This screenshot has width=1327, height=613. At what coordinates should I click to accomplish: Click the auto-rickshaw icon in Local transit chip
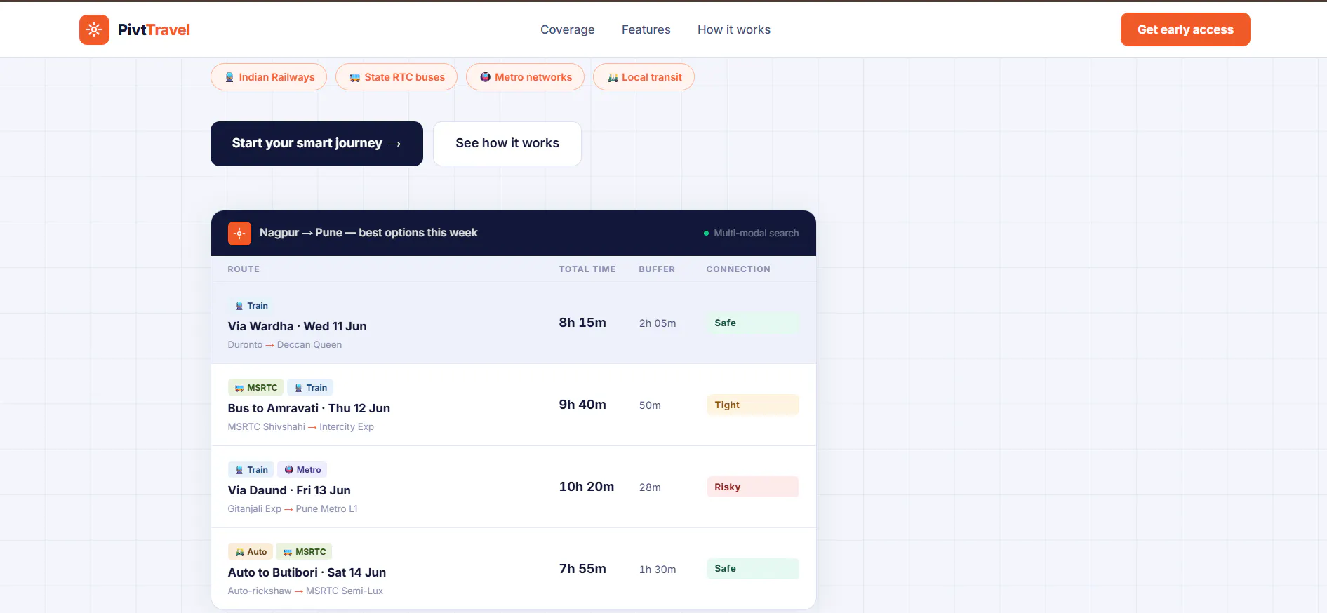pos(613,77)
